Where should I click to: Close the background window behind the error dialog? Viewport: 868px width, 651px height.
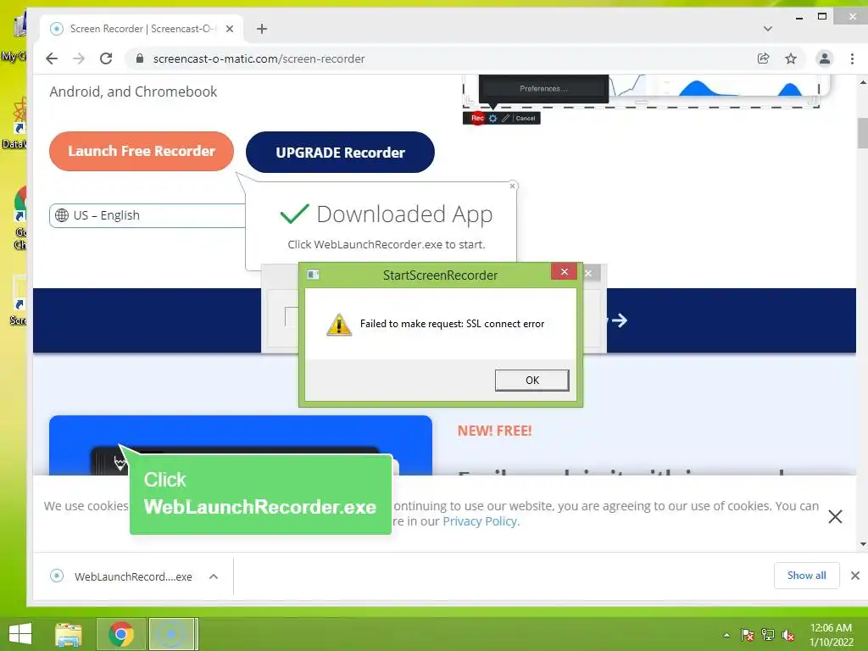pos(588,274)
